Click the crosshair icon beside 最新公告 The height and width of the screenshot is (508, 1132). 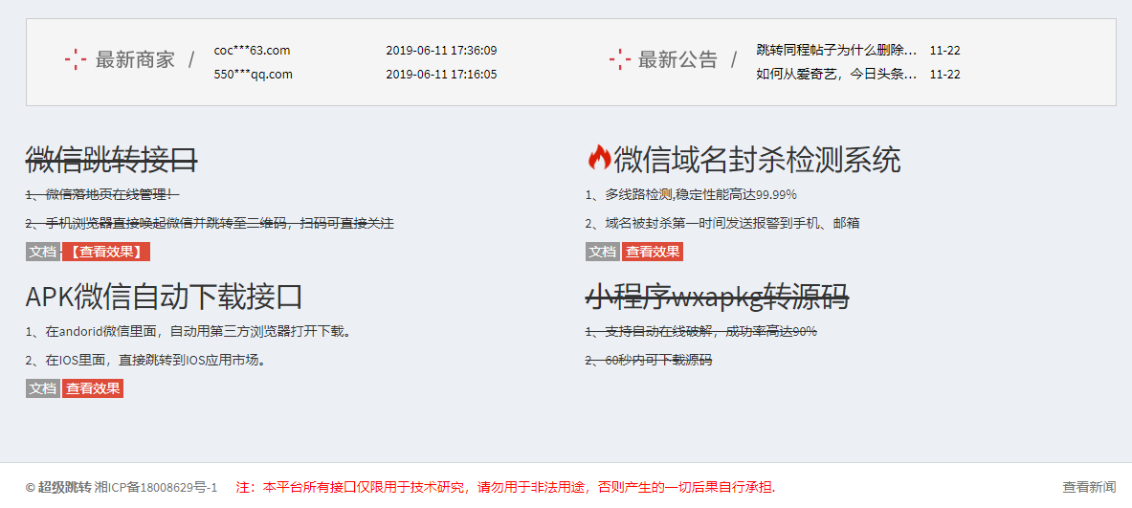(619, 60)
